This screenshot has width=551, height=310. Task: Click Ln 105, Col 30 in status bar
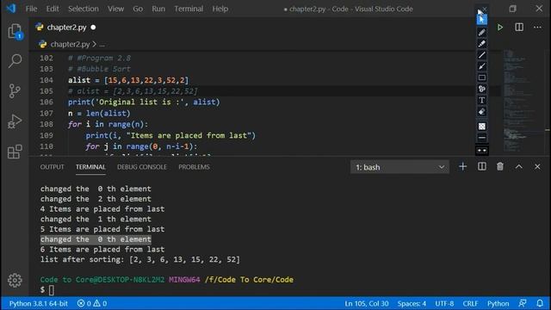(x=367, y=303)
